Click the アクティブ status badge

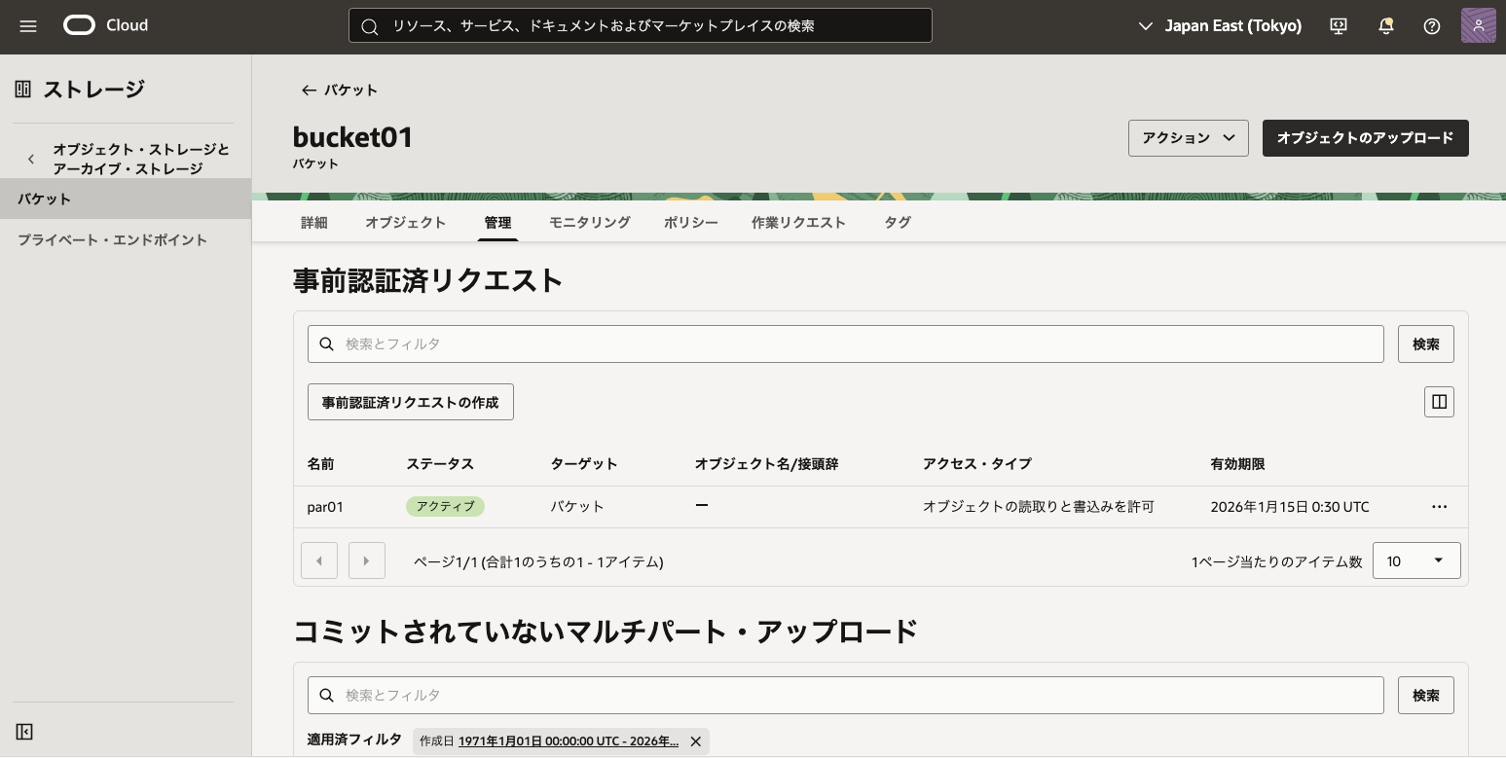coord(445,507)
